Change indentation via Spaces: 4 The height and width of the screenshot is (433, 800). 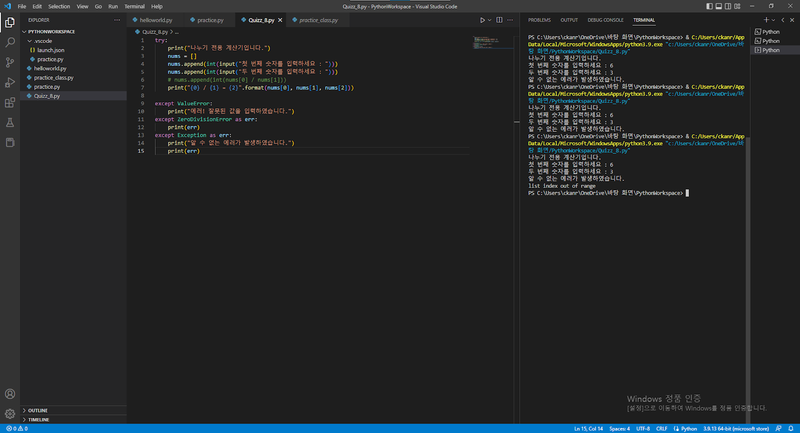pyautogui.click(x=619, y=429)
